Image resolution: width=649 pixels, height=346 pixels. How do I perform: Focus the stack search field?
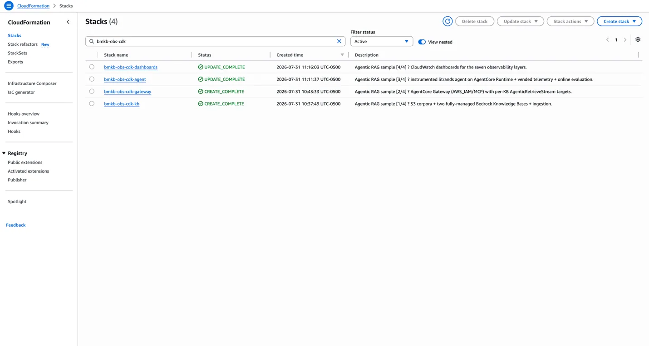(215, 41)
